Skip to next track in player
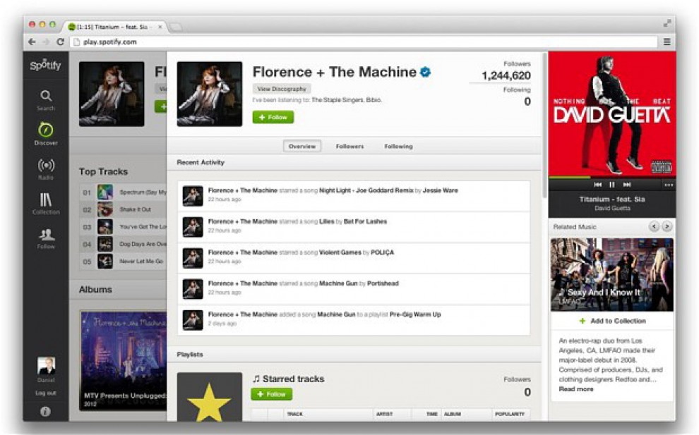 pos(627,185)
